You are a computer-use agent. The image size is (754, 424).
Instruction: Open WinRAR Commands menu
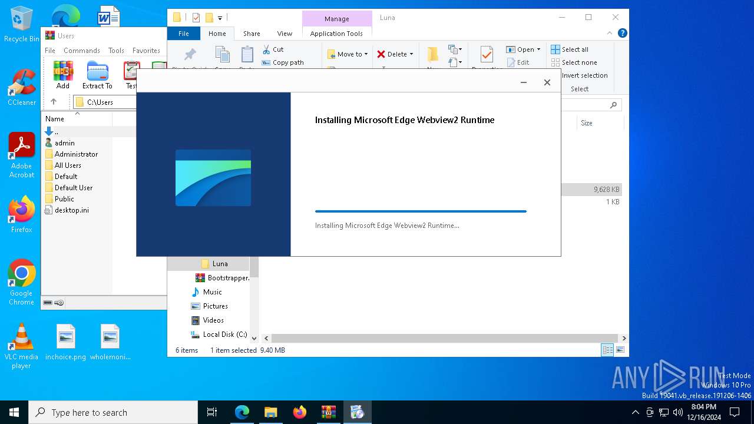82,51
